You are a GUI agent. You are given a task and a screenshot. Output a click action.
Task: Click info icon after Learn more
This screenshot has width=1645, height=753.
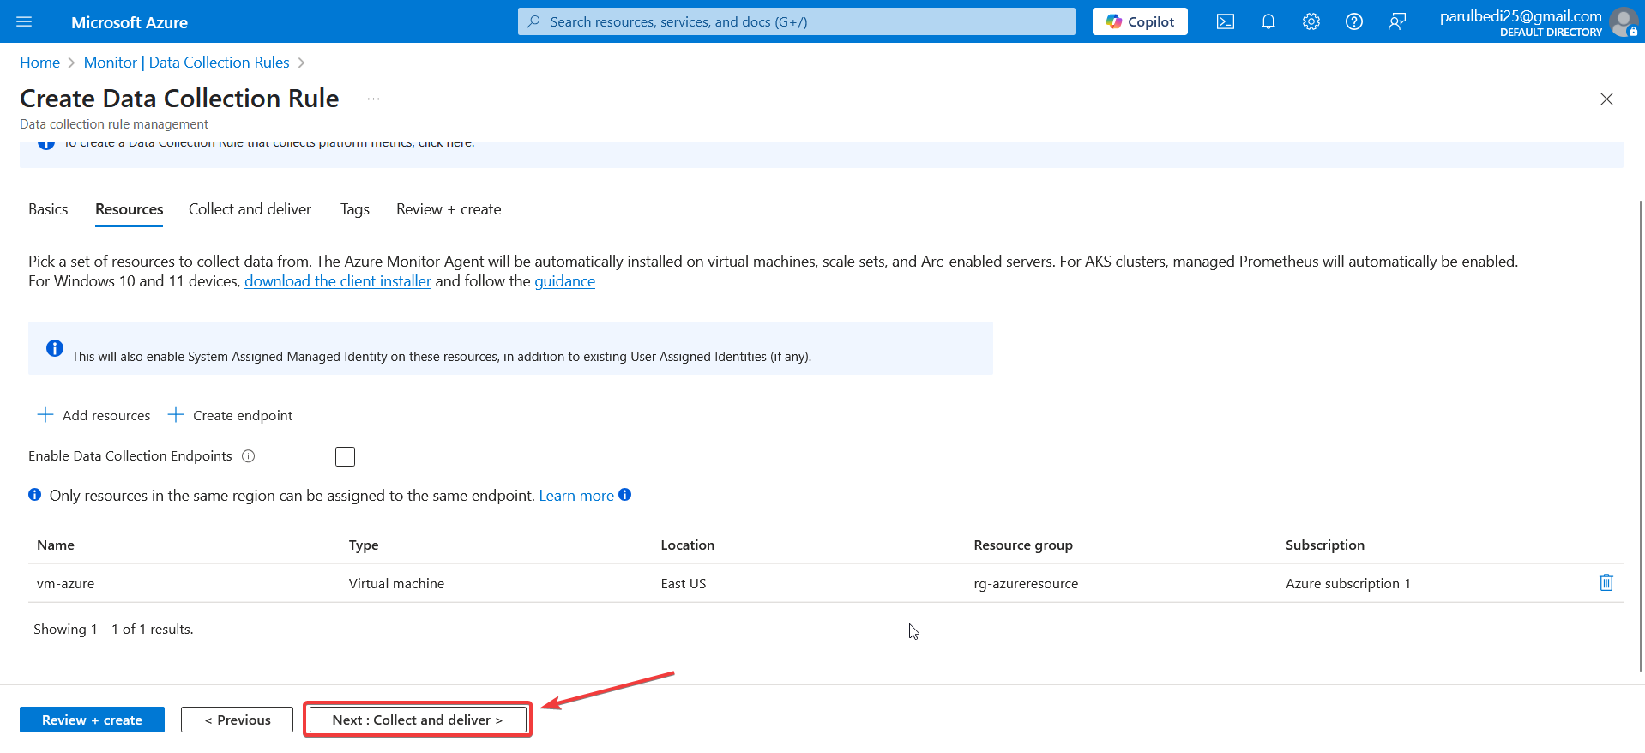point(624,495)
